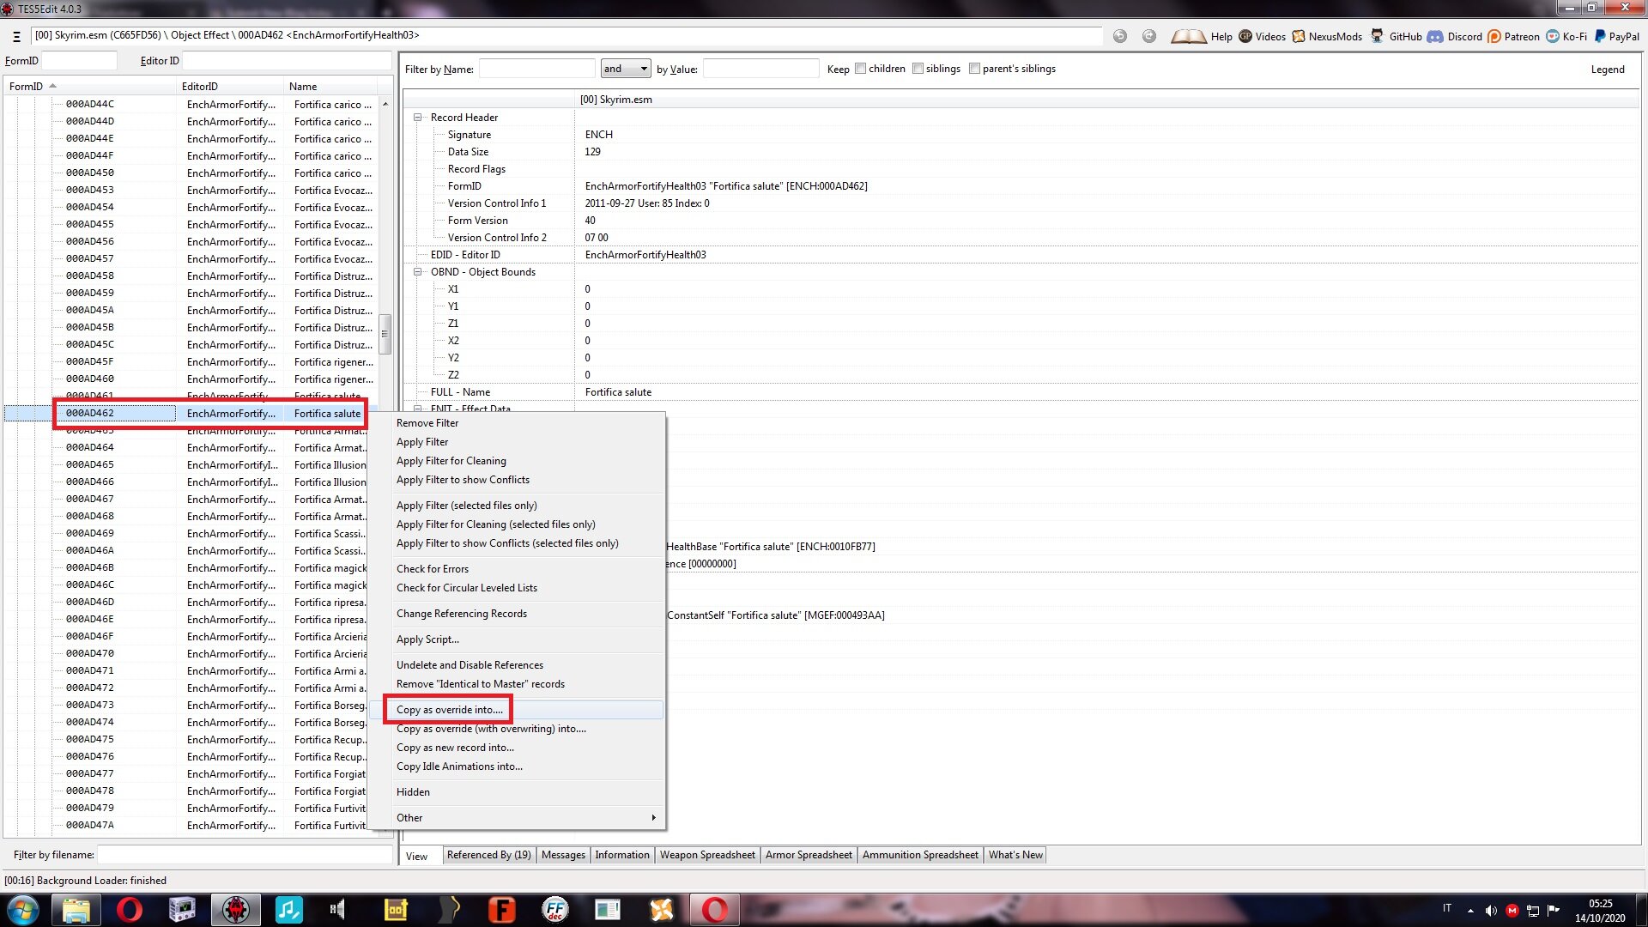Screen dimensions: 1648x927
Task: Click the FormID search field
Action: point(79,61)
